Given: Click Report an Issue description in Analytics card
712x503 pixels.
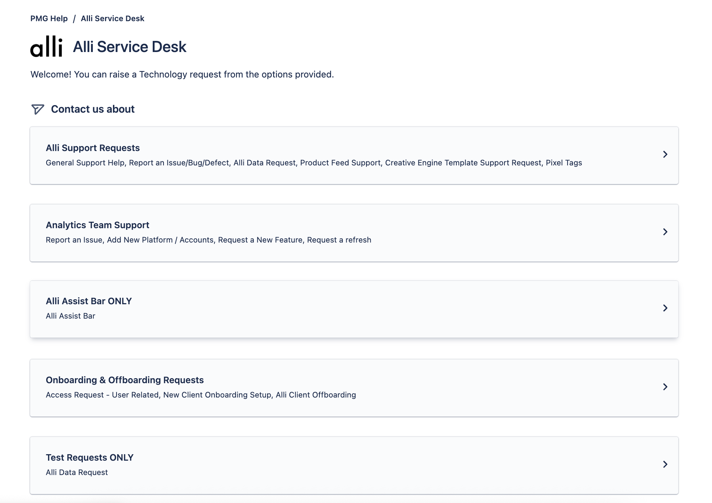Looking at the screenshot, I should tap(75, 240).
